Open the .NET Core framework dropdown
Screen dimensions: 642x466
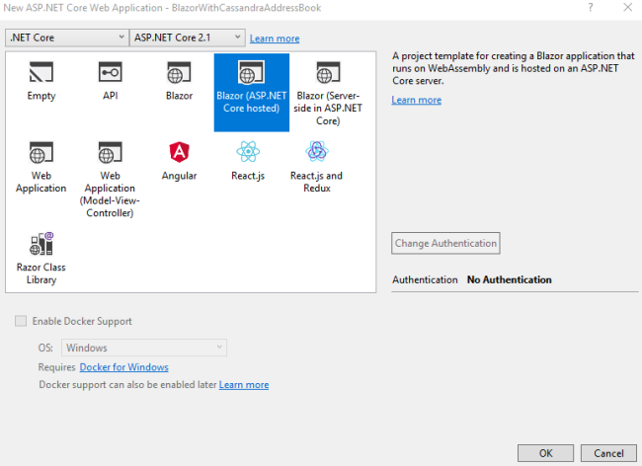coord(67,38)
